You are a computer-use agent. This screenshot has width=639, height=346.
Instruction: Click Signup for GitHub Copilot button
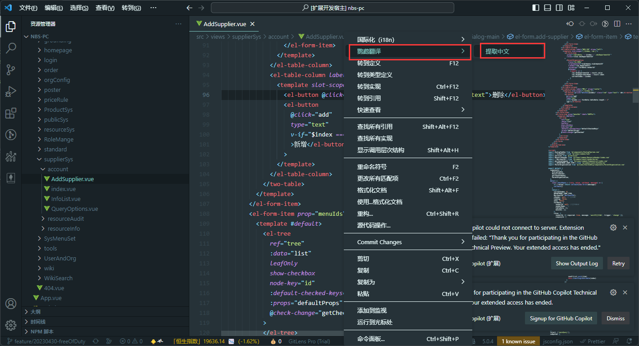point(561,318)
